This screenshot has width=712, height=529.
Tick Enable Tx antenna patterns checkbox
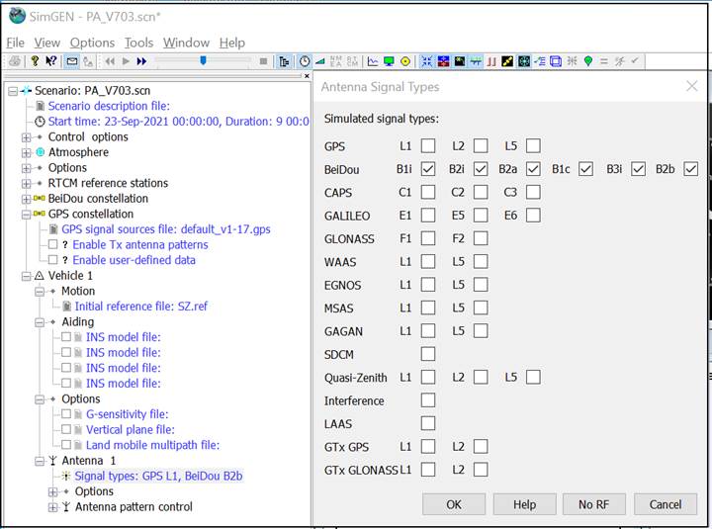[52, 244]
